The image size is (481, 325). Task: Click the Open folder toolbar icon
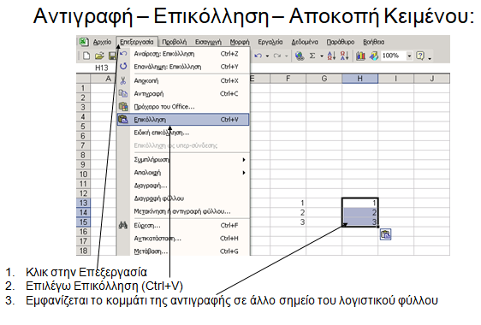(x=99, y=56)
